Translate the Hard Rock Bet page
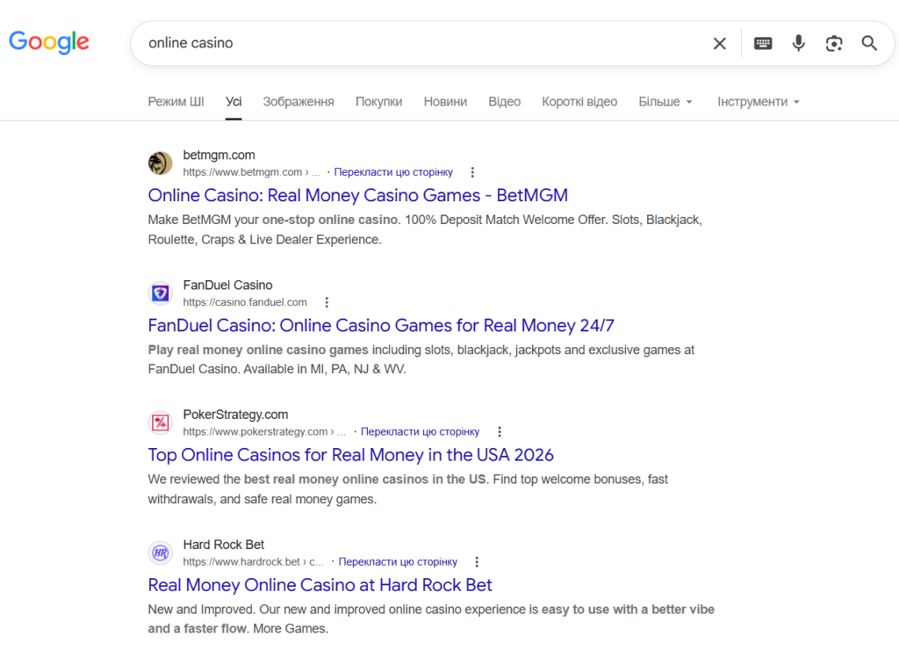The image size is (899, 650). click(x=398, y=561)
